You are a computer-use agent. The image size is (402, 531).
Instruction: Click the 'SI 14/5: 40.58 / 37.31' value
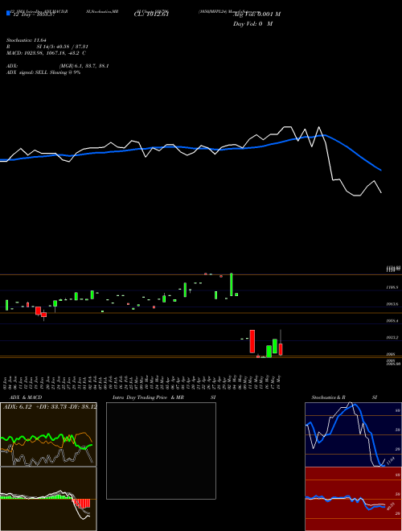point(62,47)
